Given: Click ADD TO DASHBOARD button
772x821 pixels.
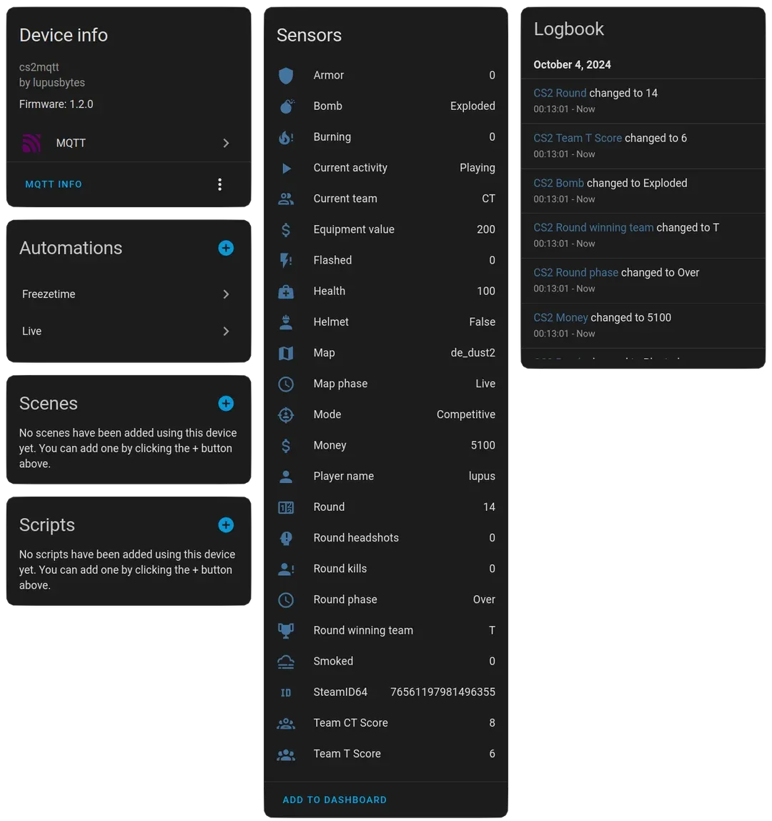Looking at the screenshot, I should [335, 800].
